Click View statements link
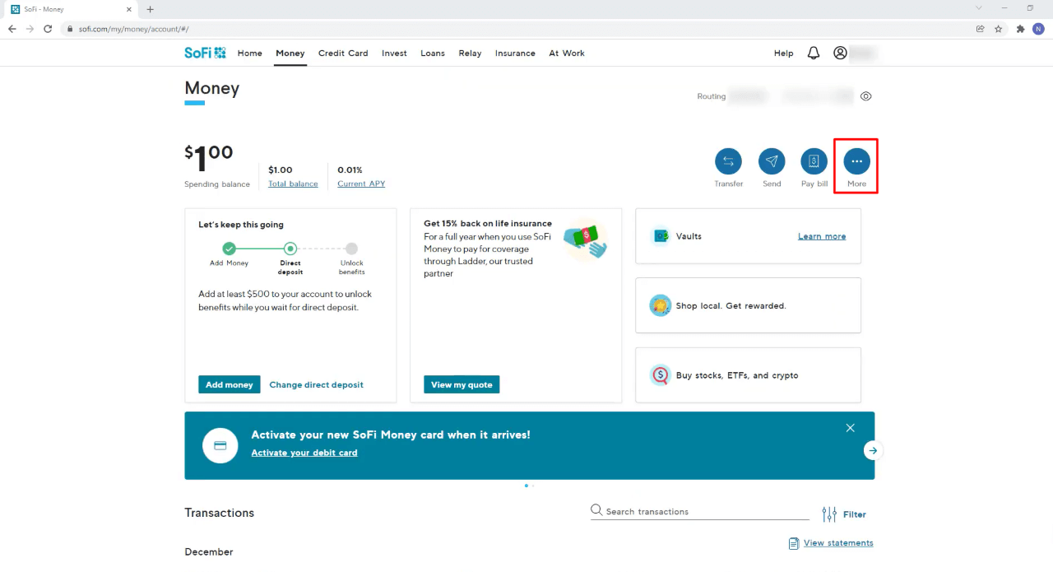Screen dimensions: 1053x572 click(838, 543)
